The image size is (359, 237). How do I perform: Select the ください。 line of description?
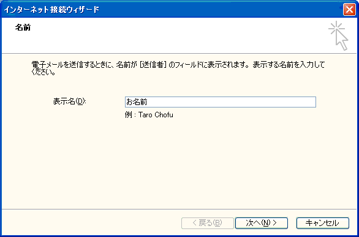coord(43,72)
